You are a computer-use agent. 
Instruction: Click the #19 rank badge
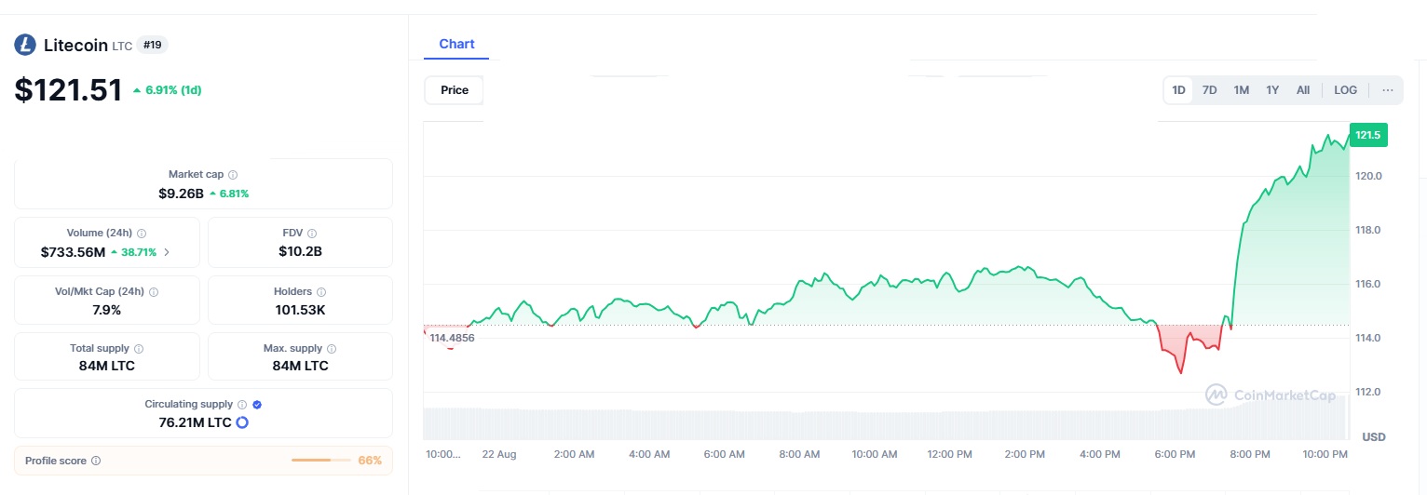[x=152, y=45]
